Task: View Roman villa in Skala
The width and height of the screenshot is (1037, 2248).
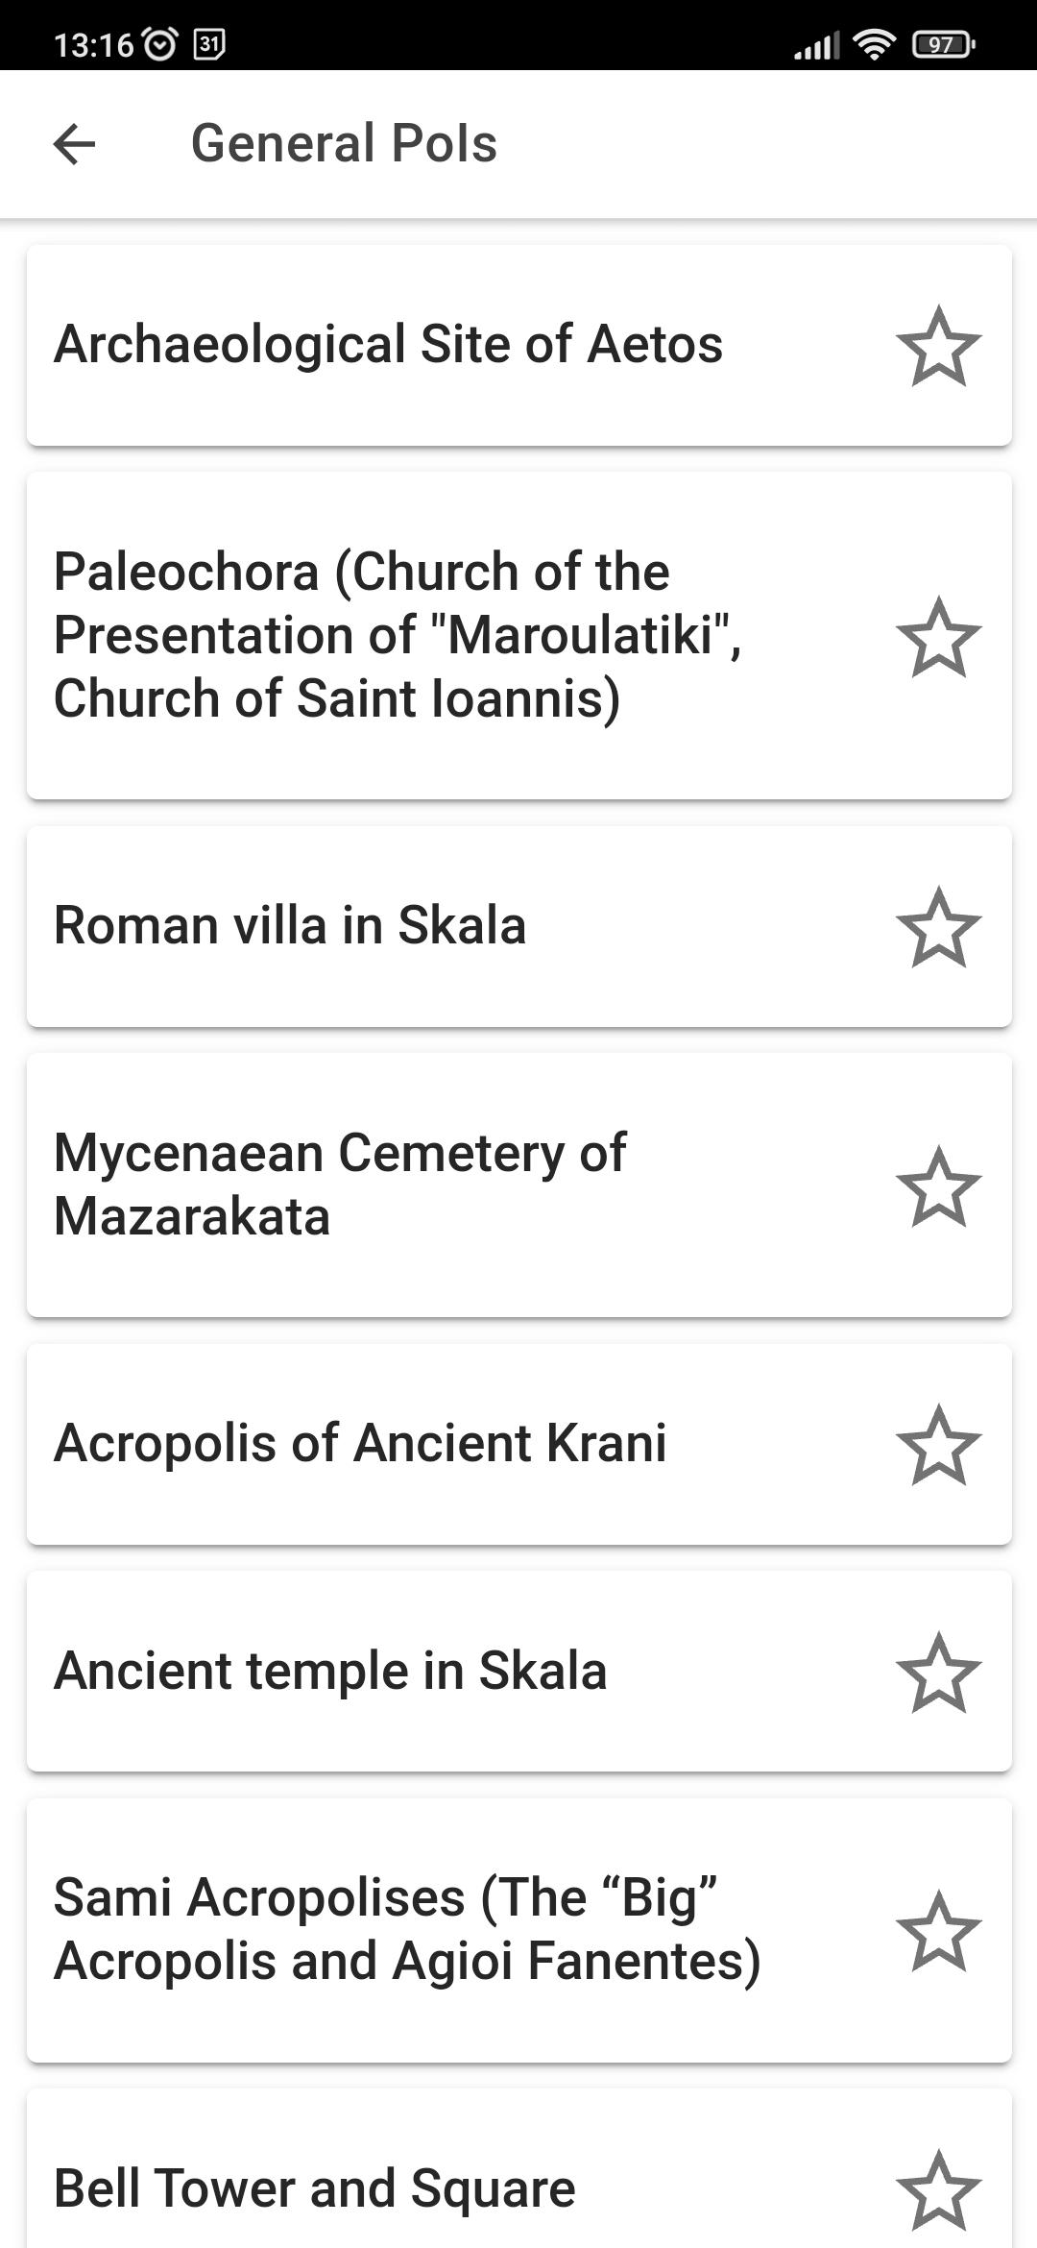Action: 290,926
